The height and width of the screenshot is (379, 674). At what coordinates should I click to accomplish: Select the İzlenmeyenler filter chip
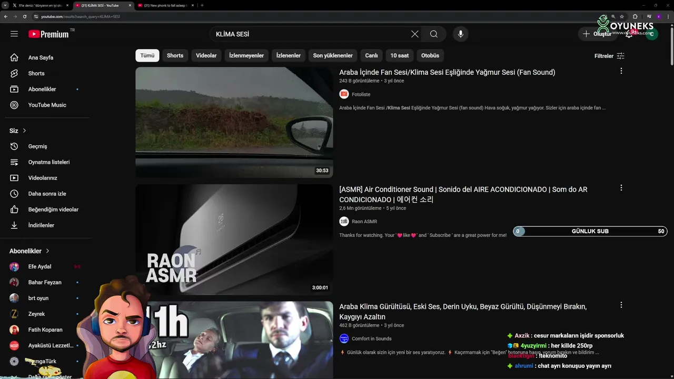tap(246, 55)
